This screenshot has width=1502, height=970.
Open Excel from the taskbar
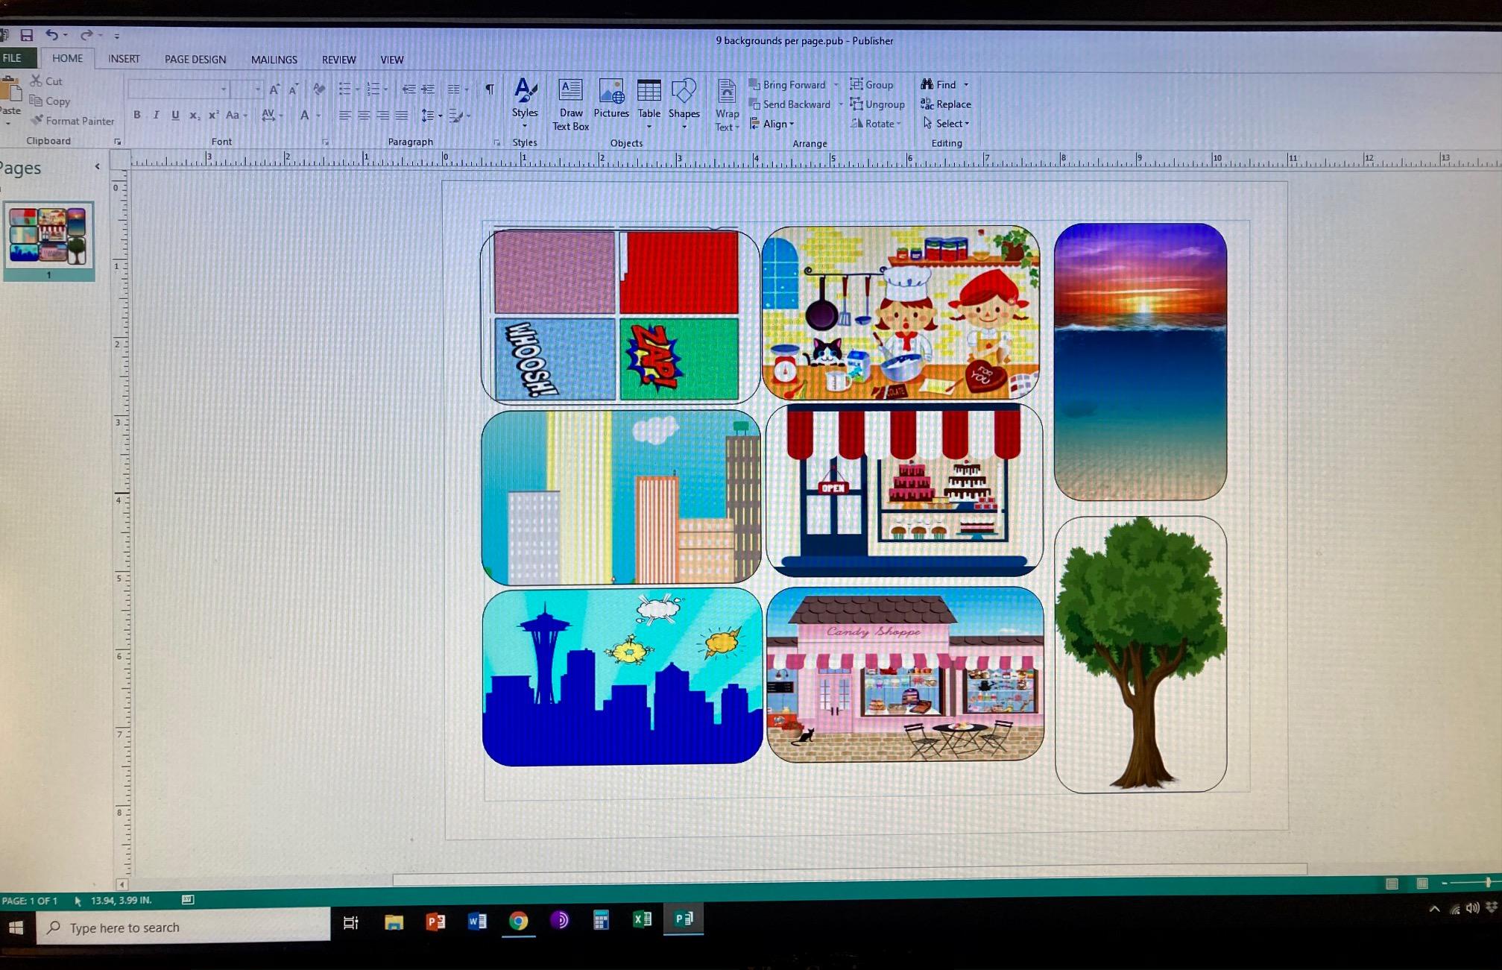[642, 919]
